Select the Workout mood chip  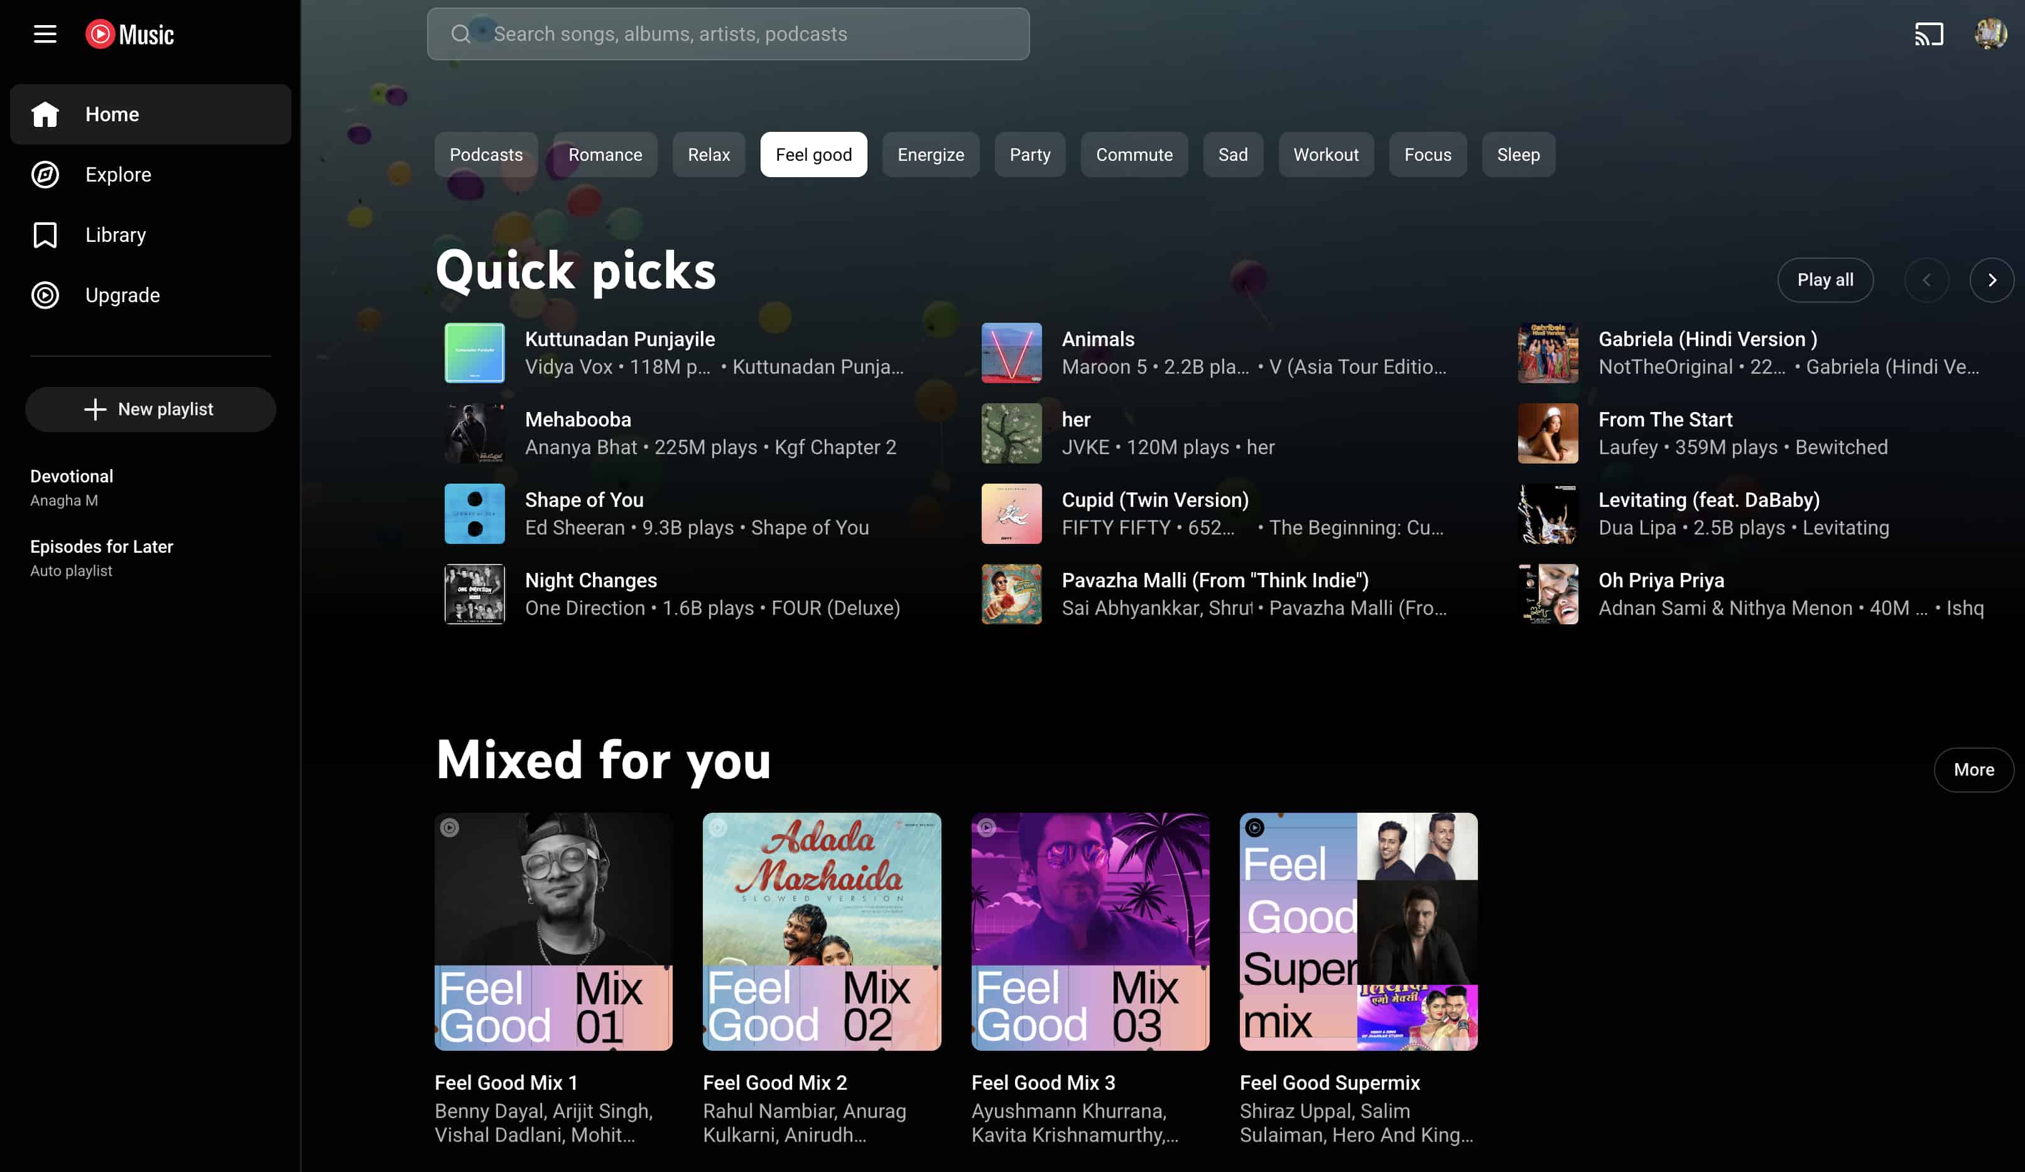pyautogui.click(x=1326, y=155)
